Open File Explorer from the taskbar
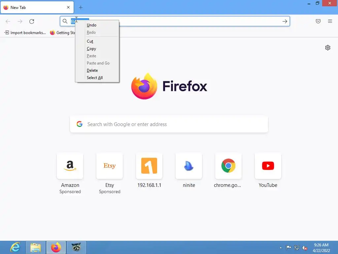 36,247
